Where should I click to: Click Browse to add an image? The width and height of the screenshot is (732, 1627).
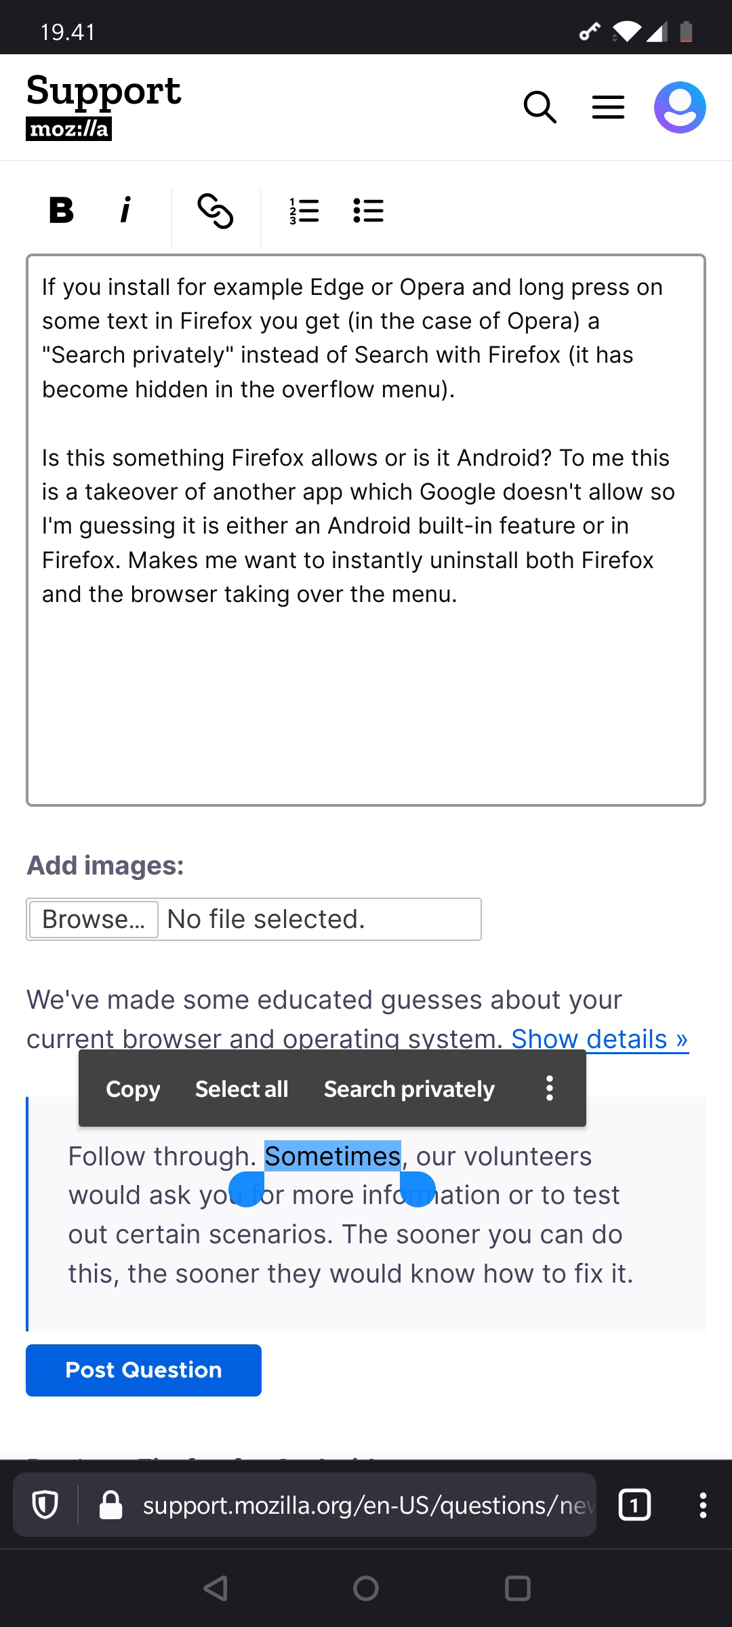94,919
